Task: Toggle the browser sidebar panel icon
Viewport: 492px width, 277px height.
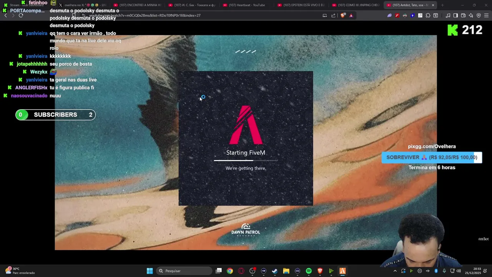Action: tap(455, 15)
